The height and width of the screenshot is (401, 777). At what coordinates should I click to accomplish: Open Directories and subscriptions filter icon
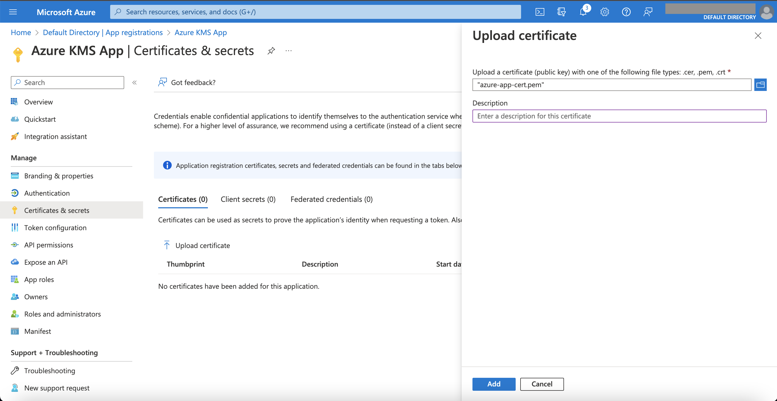[x=561, y=12]
